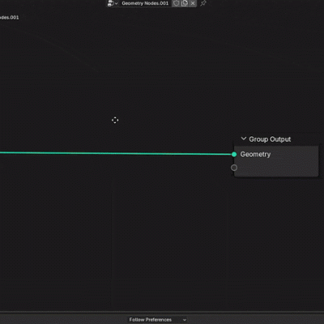The height and width of the screenshot is (324, 324).
Task: Click the Geometry Nodes.001 name field
Action: (x=145, y=3)
